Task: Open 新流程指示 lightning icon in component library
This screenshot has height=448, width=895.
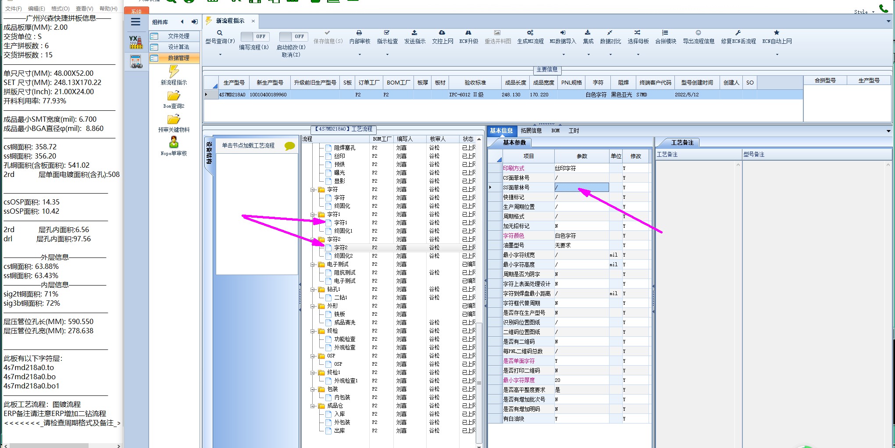Action: coord(174,71)
